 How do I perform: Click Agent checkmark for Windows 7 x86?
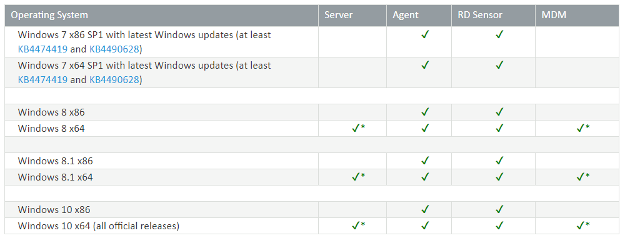tap(425, 35)
